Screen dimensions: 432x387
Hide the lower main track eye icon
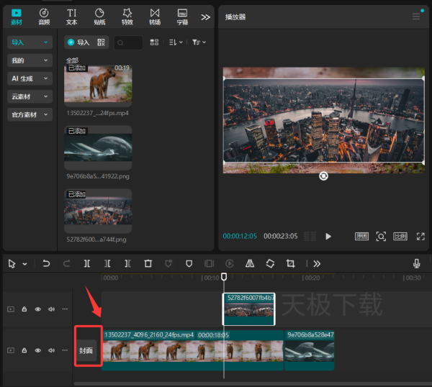(x=37, y=350)
